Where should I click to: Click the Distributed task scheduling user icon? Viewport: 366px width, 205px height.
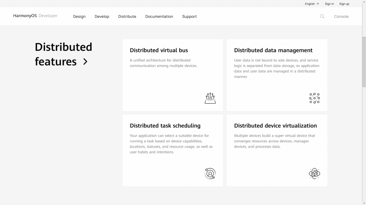coord(210,173)
